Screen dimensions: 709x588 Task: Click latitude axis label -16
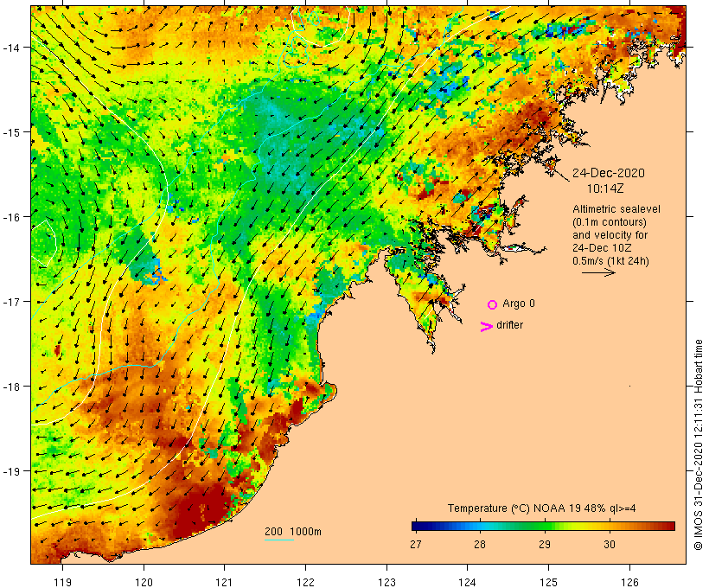tap(10, 217)
